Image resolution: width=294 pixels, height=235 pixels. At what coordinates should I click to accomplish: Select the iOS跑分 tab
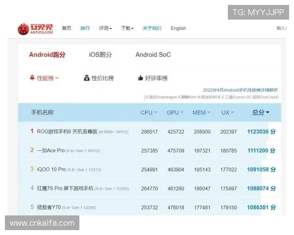click(x=100, y=54)
